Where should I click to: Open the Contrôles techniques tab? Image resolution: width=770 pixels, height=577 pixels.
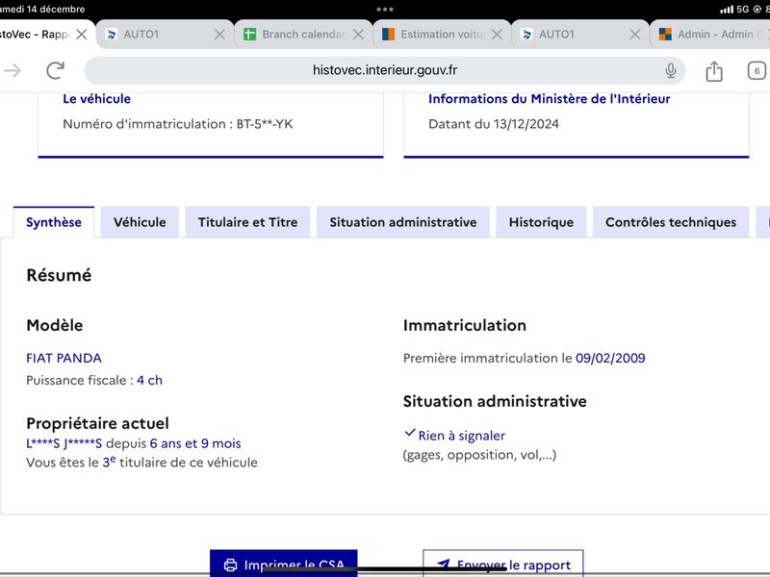[671, 222]
